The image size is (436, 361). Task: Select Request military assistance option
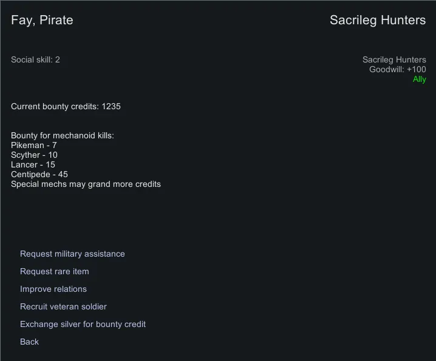(x=72, y=254)
